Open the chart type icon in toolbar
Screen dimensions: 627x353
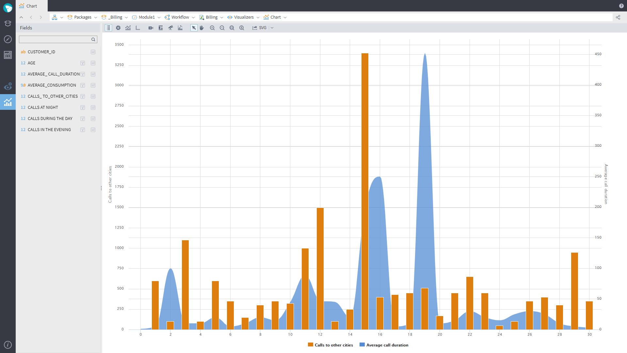point(128,28)
